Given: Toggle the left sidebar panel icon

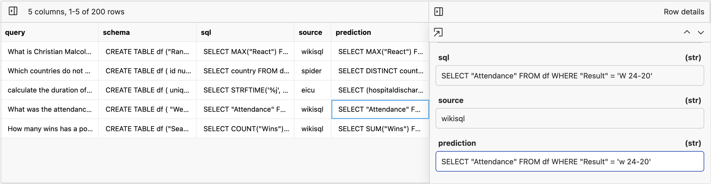Looking at the screenshot, I should (x=13, y=11).
